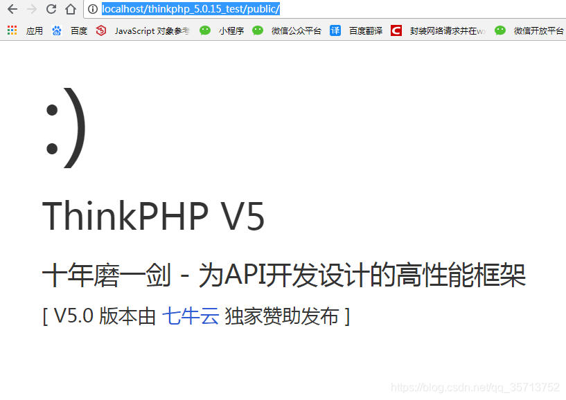The image size is (566, 400).
Task: Click the browser back arrow
Action: click(12, 9)
